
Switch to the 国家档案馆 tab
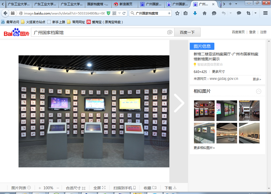(97, 4)
